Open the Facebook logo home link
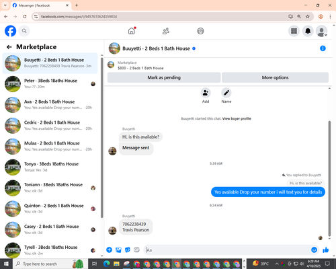The image size is (336, 269). [x=11, y=31]
